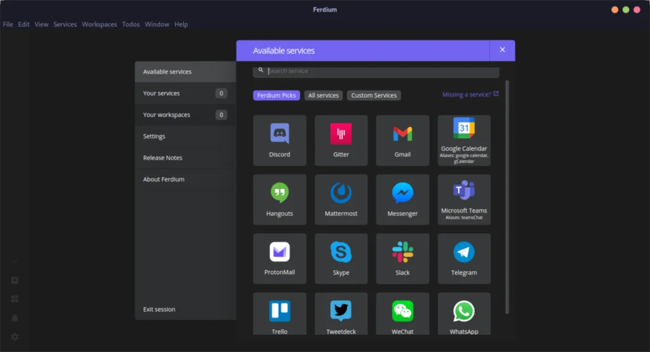Viewport: 650px width, 352px height.
Task: Show All services filter
Action: tap(323, 95)
